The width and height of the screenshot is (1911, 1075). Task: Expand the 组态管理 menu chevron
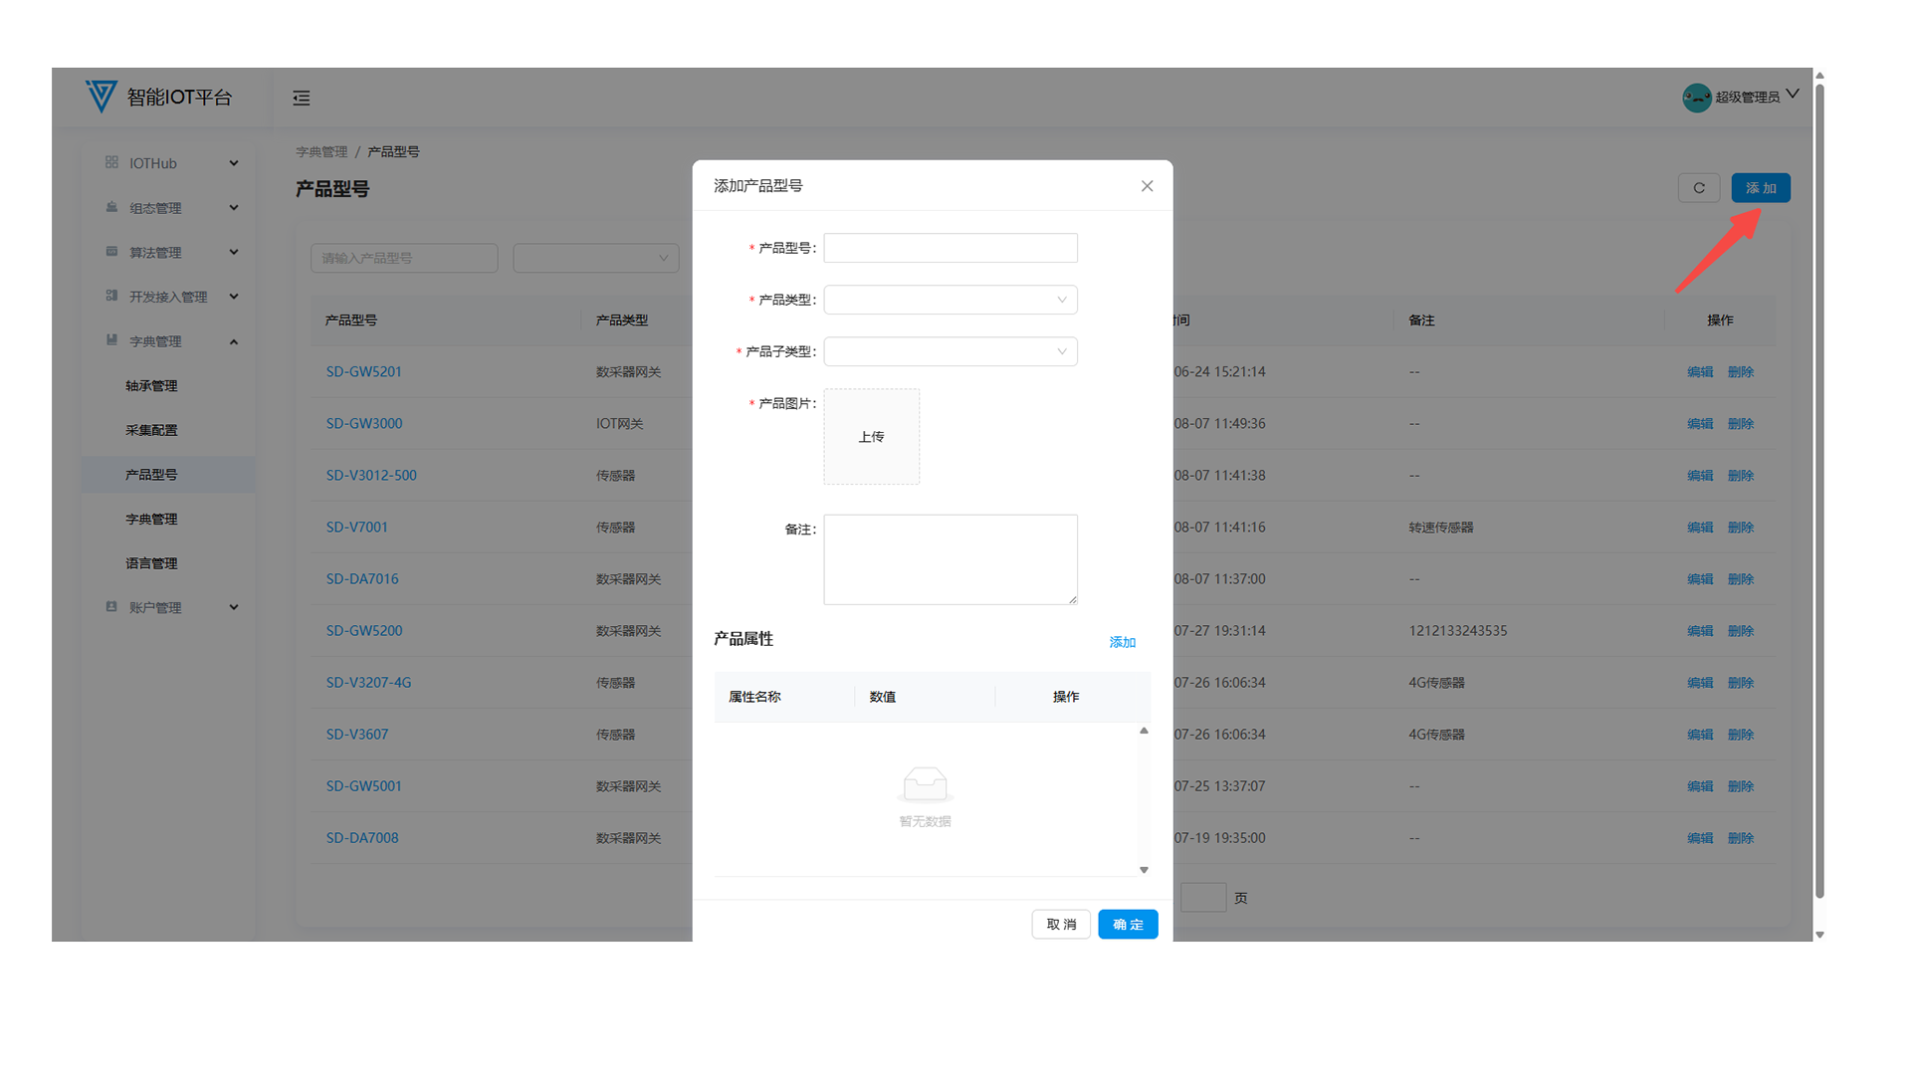tap(234, 207)
